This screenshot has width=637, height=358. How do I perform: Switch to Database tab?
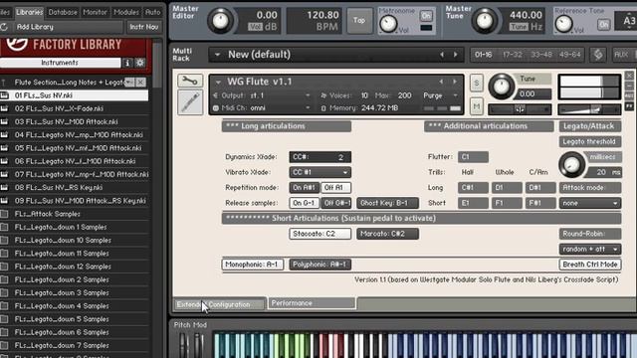click(x=63, y=12)
